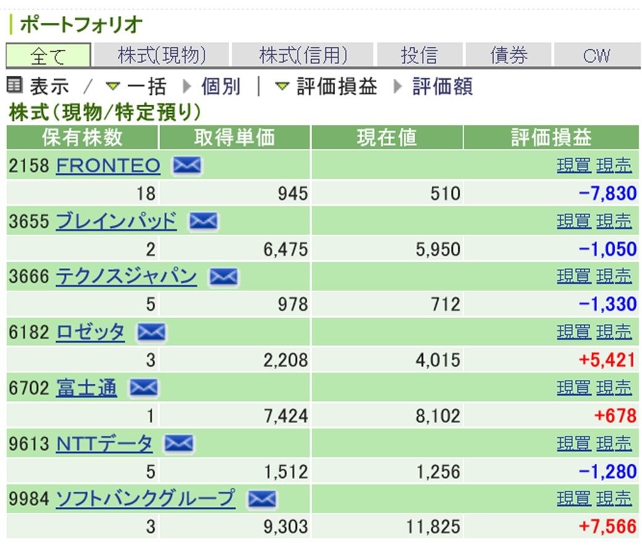
Task: Click the current price 4,015
Action: coord(438,360)
